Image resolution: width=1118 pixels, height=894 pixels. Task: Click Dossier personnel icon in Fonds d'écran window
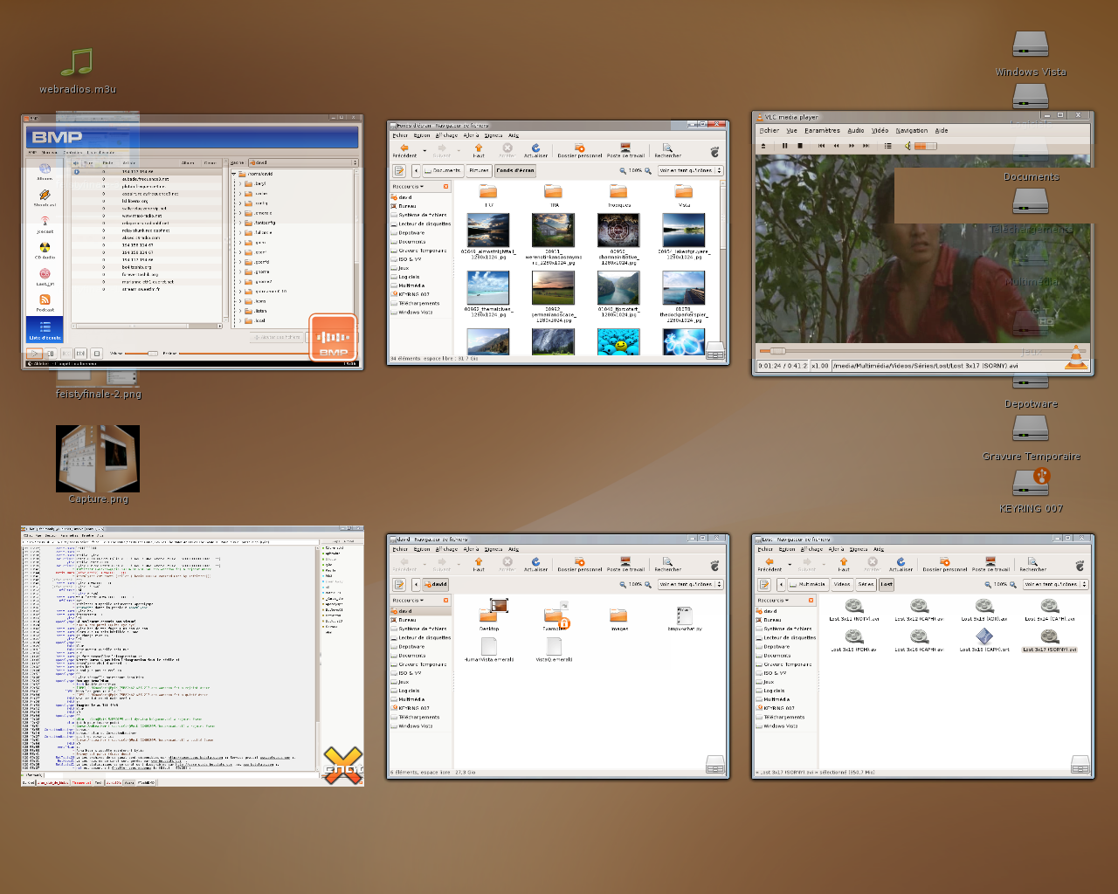point(579,149)
